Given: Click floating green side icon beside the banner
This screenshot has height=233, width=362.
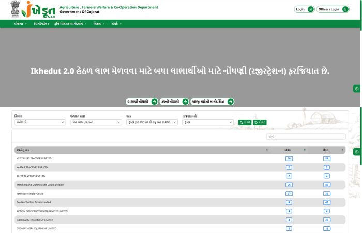Looking at the screenshot, I should [x=357, y=89].
